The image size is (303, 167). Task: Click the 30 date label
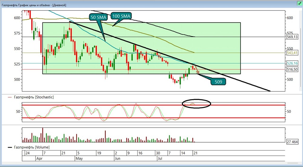[158, 153]
